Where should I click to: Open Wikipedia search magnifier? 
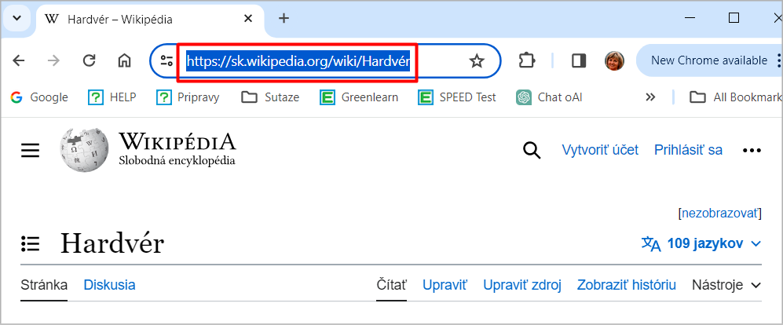tap(532, 150)
